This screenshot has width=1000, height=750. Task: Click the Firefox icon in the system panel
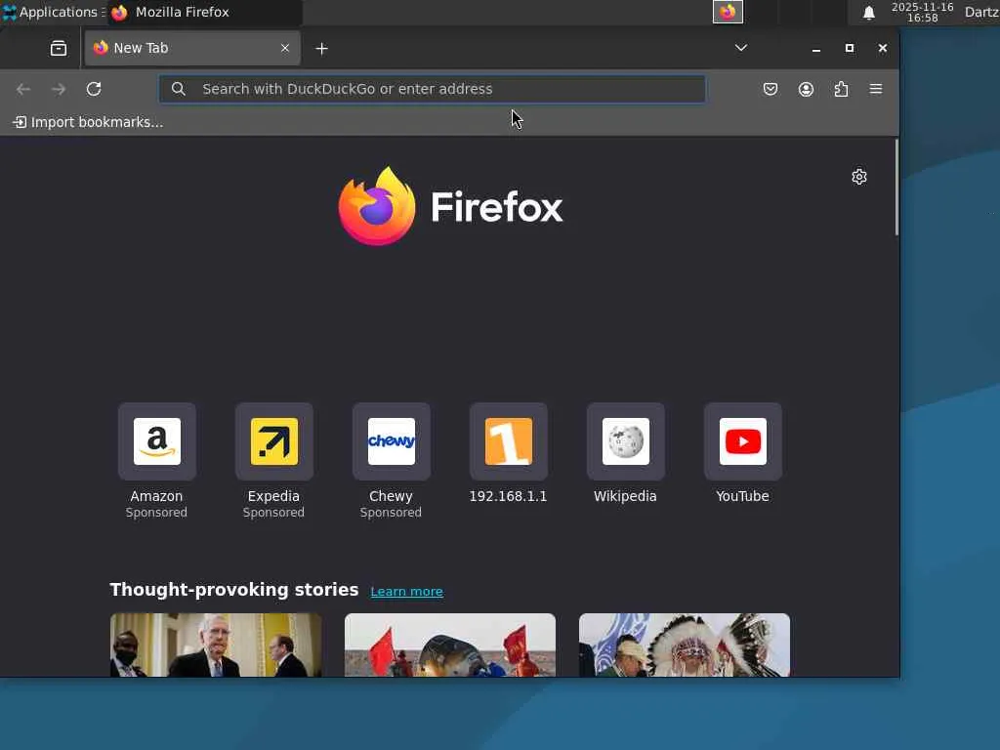click(x=728, y=12)
